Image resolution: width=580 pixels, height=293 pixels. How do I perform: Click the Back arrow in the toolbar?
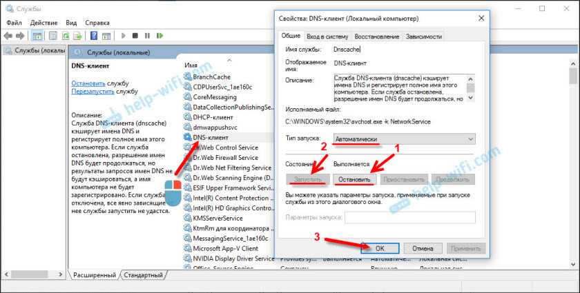click(x=8, y=35)
